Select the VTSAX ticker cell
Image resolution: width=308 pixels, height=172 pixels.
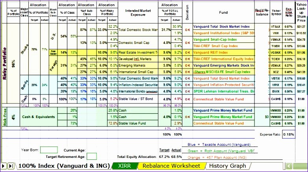[x=276, y=27]
